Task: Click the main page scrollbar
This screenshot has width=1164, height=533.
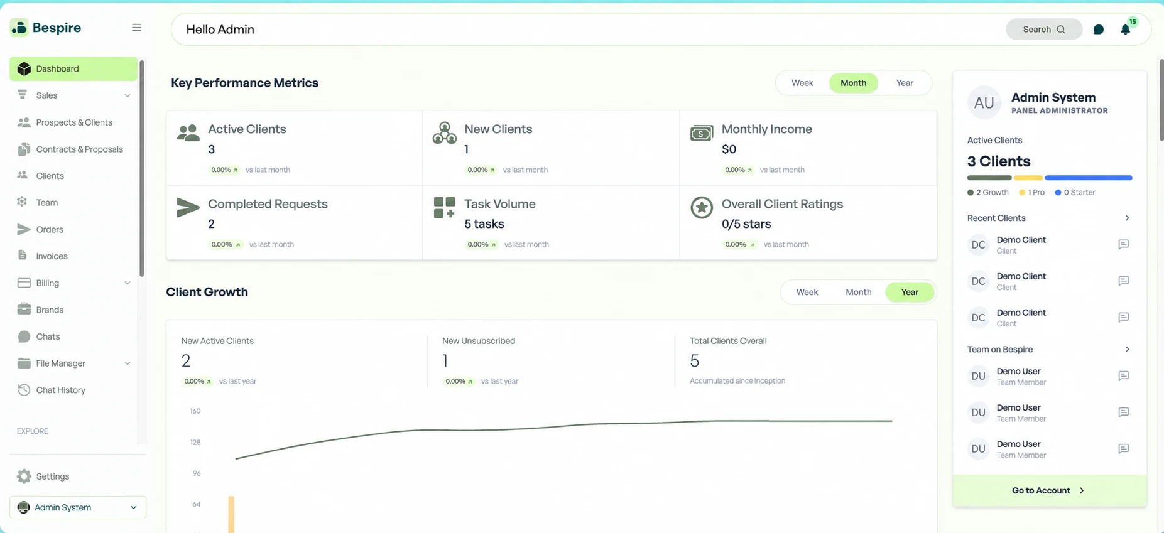Action: 1161,100
